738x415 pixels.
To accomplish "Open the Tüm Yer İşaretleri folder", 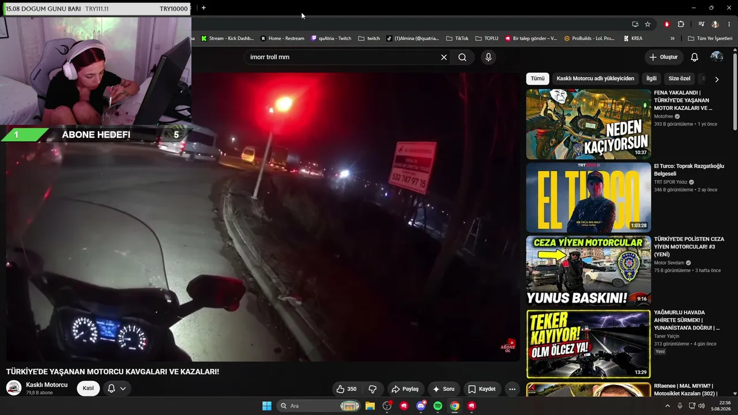I will pyautogui.click(x=710, y=39).
